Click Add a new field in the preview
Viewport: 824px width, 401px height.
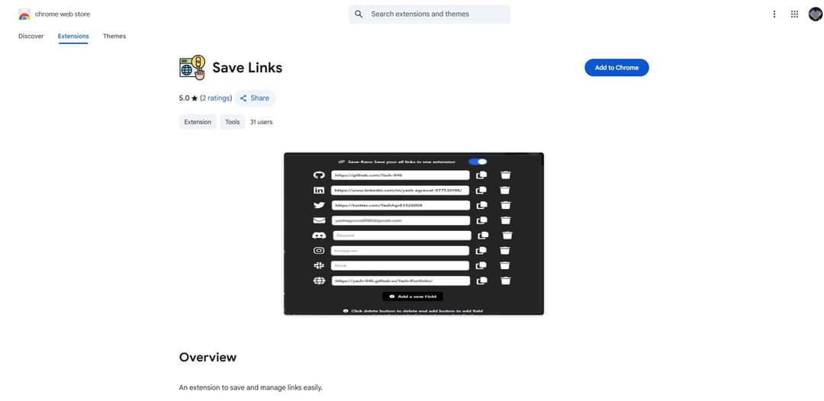point(413,296)
